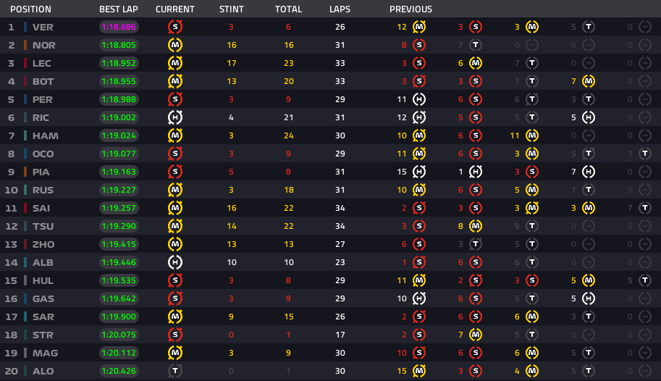Viewport: 661px width, 381px height.
Task: Click LEC's 1:18.952 best lap time
Action: [x=119, y=63]
